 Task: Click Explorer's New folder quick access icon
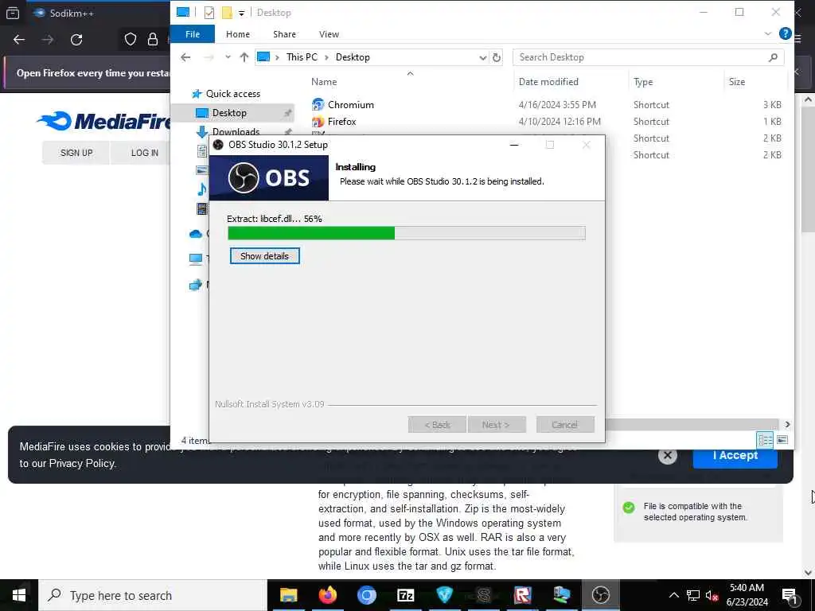click(227, 13)
